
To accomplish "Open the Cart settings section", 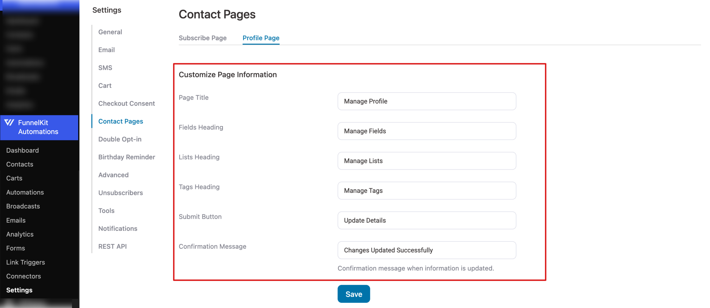I will tap(105, 85).
